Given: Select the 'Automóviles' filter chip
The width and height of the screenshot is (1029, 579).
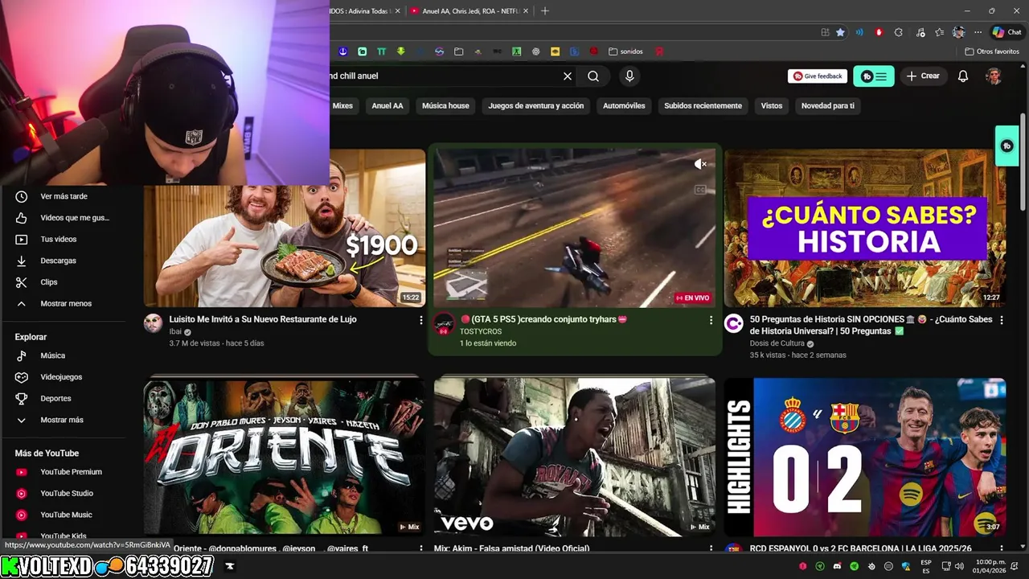Looking at the screenshot, I should coord(624,106).
